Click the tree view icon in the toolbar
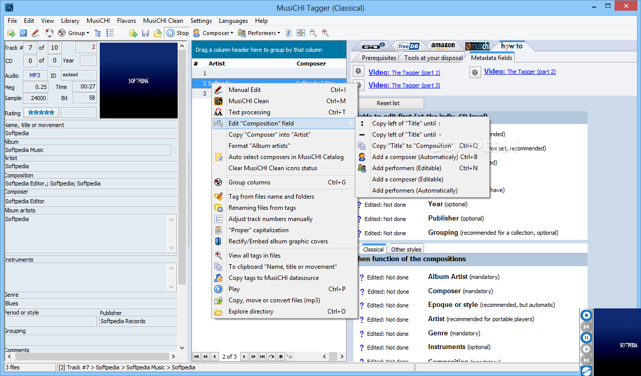The width and height of the screenshot is (641, 376). coord(98,33)
